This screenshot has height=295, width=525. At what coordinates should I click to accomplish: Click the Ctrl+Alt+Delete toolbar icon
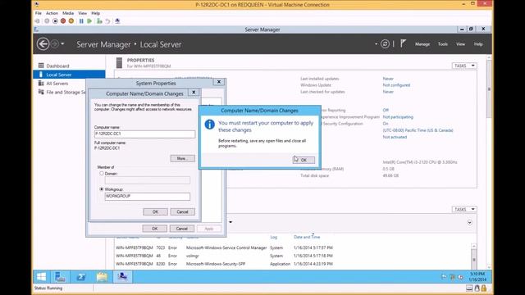tap(38, 21)
